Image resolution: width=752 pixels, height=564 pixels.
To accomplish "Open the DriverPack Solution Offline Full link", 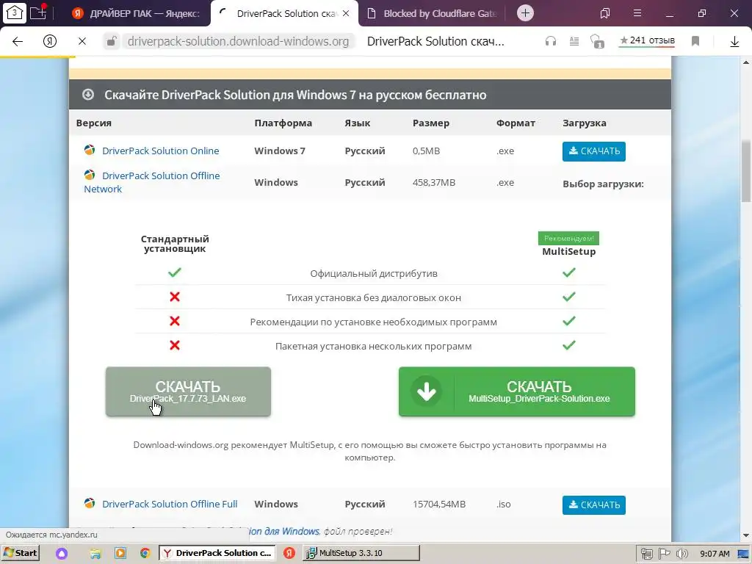I will click(170, 504).
